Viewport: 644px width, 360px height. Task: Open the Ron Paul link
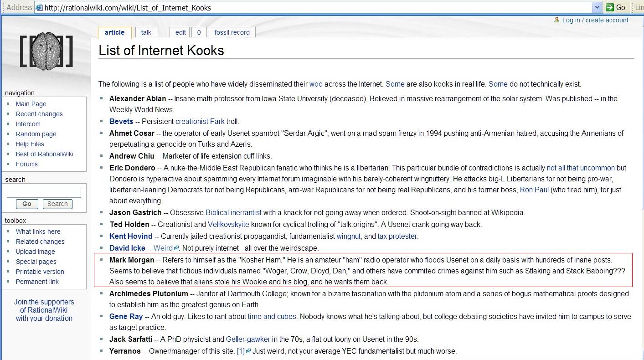click(534, 190)
